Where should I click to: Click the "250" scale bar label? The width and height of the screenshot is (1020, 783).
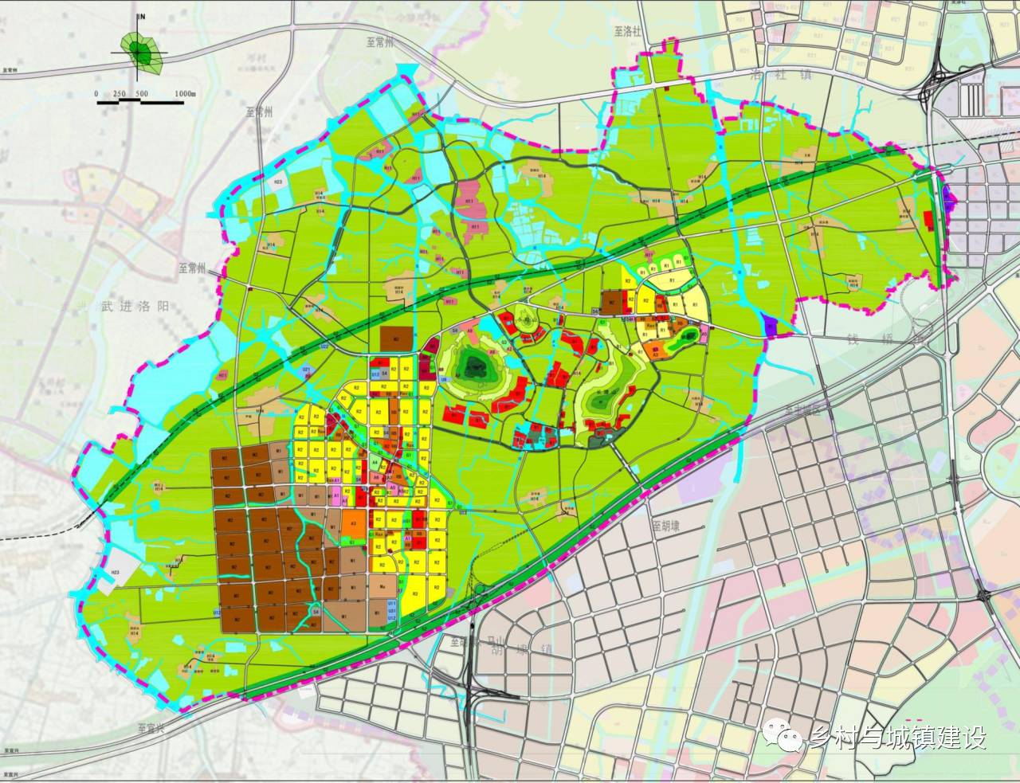point(120,94)
